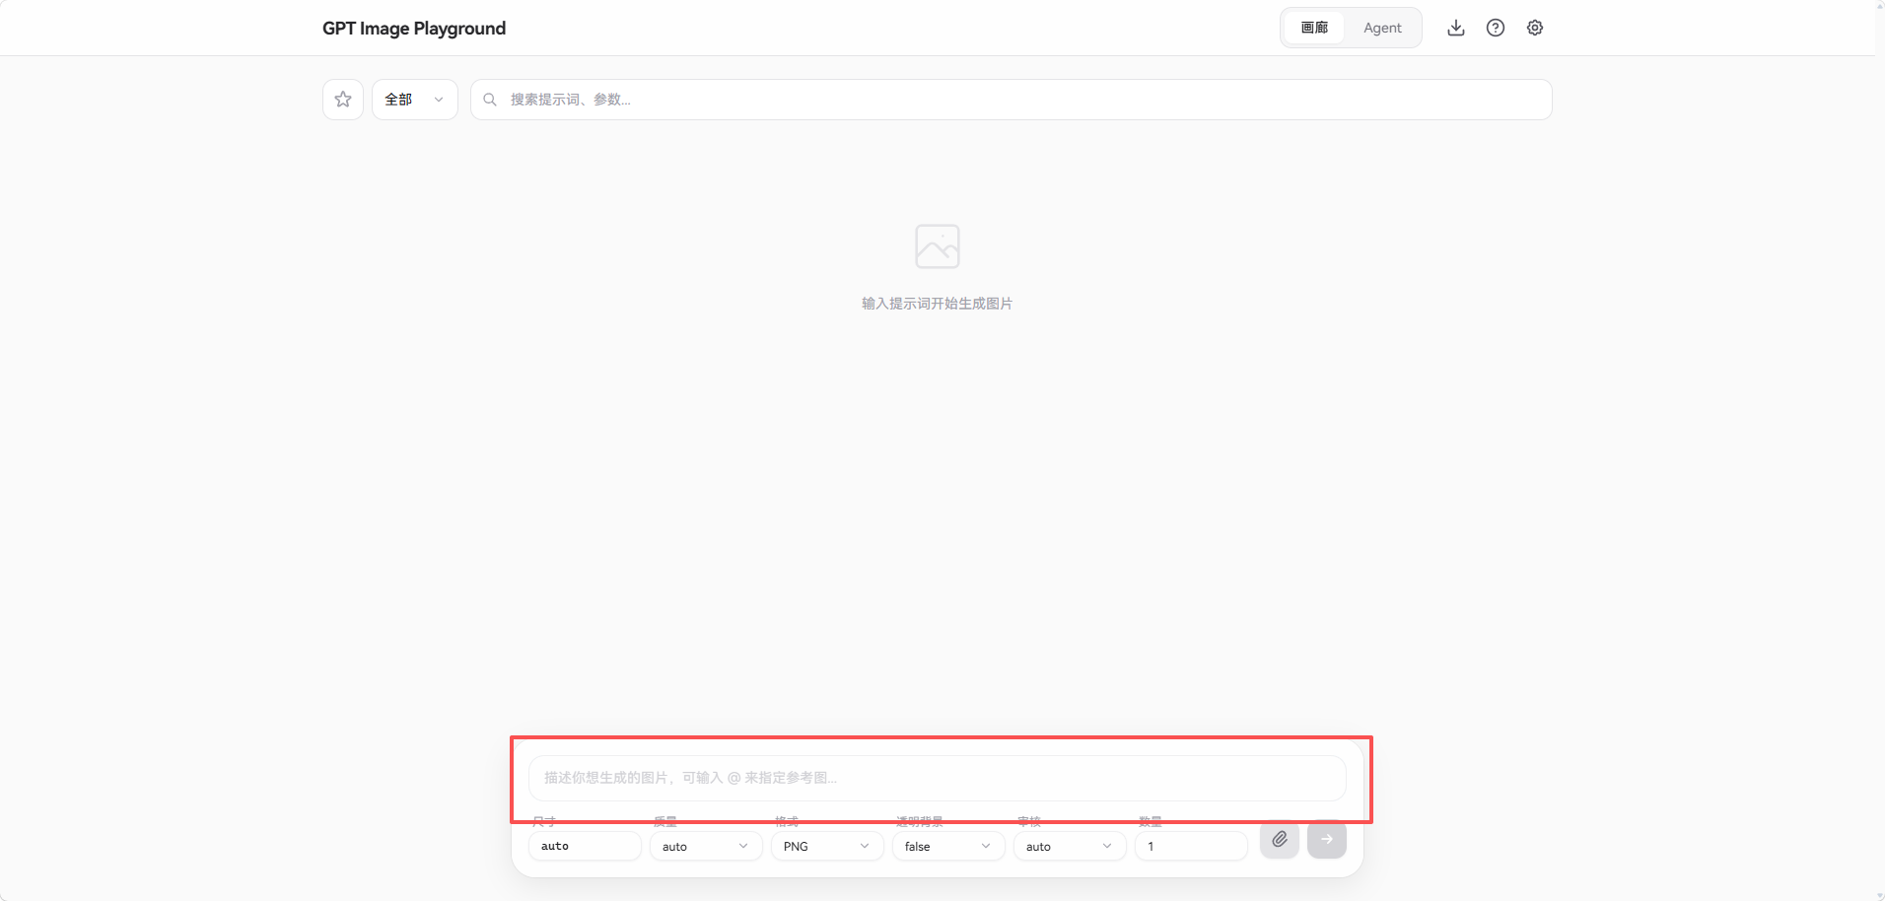Screen dimensions: 1885x901
Task: Open the settings gear icon
Action: (x=1535, y=28)
